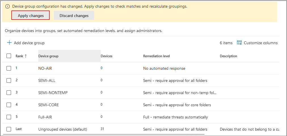This screenshot has width=287, height=136.
Task: Click the plus icon for Add device group
Action: [9, 43]
